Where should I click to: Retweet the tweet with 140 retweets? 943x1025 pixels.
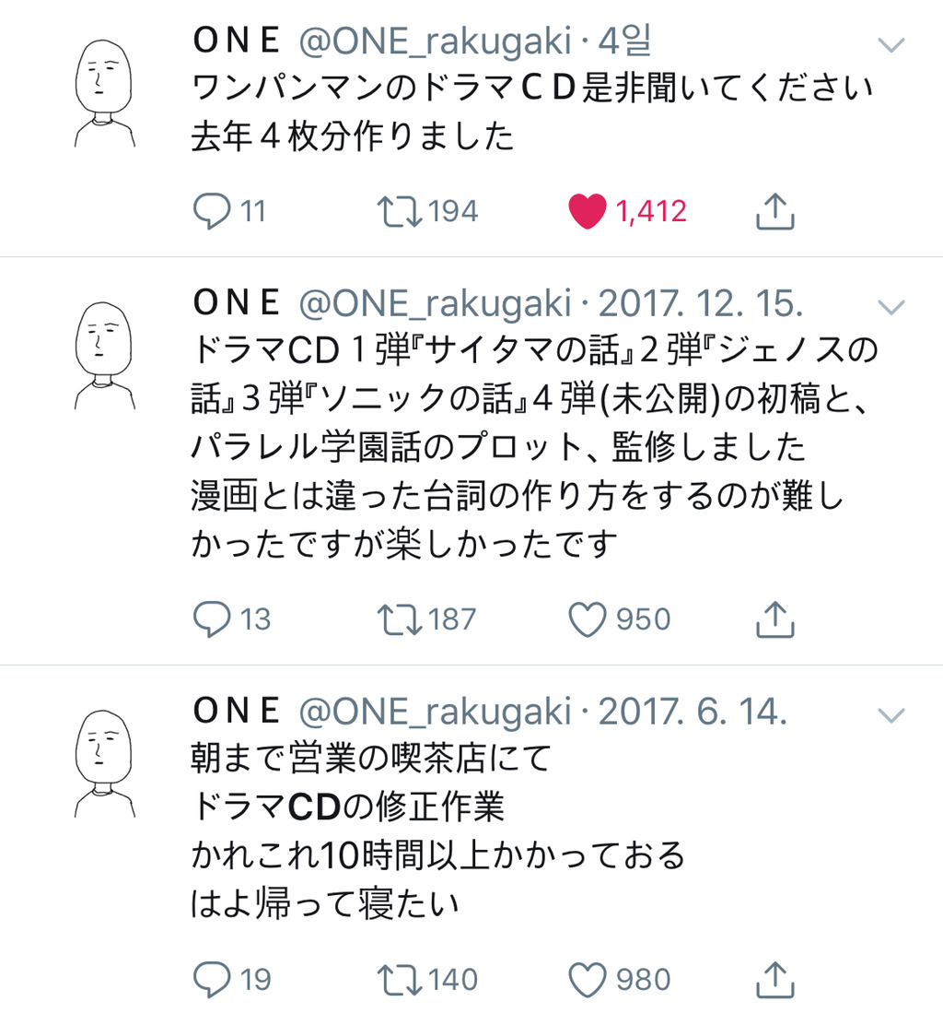click(x=401, y=978)
